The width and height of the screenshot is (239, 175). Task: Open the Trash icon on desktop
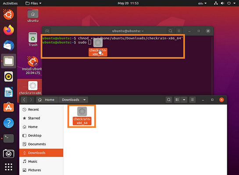coord(33,39)
